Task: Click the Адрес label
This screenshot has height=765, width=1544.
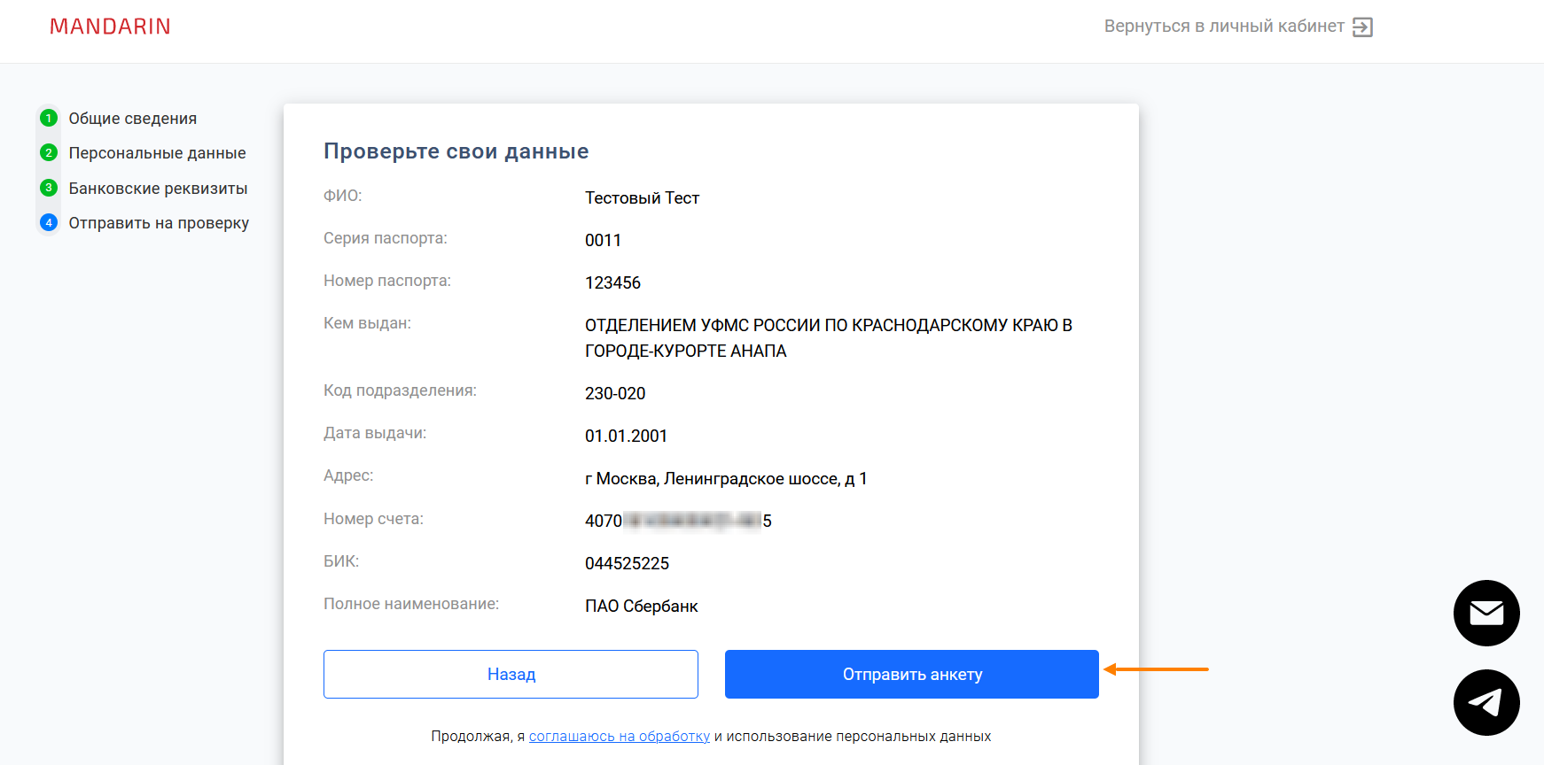Action: [348, 475]
